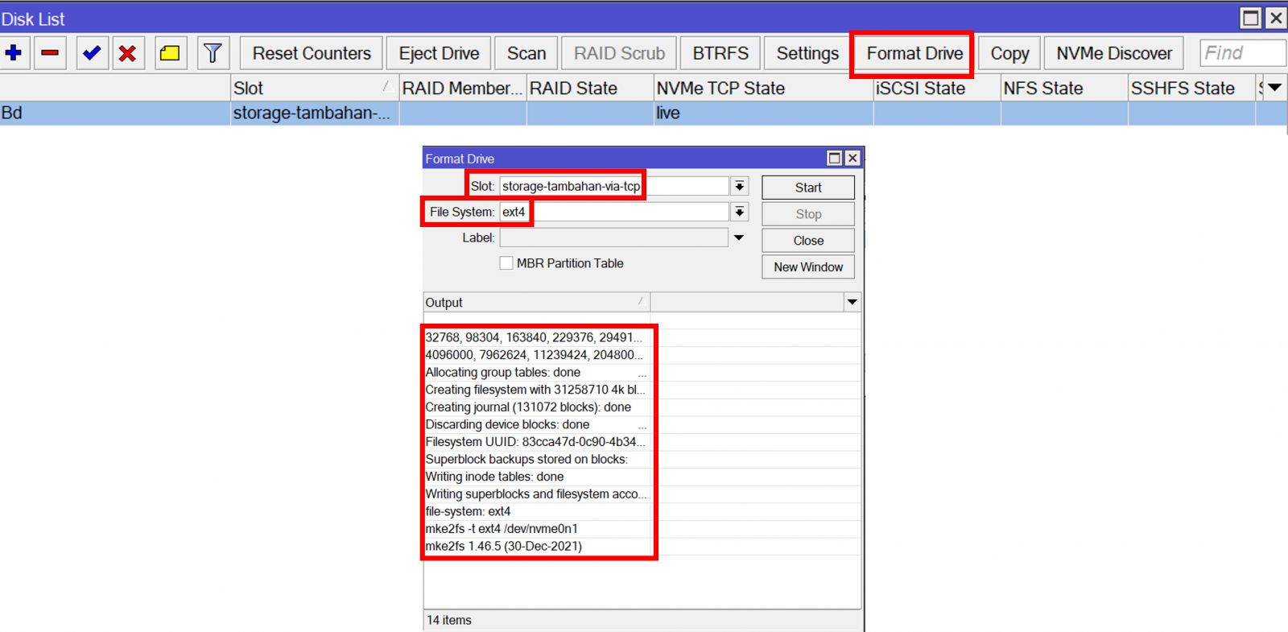Image resolution: width=1288 pixels, height=632 pixels.
Task: Click the blue checkmark enable icon
Action: point(92,53)
